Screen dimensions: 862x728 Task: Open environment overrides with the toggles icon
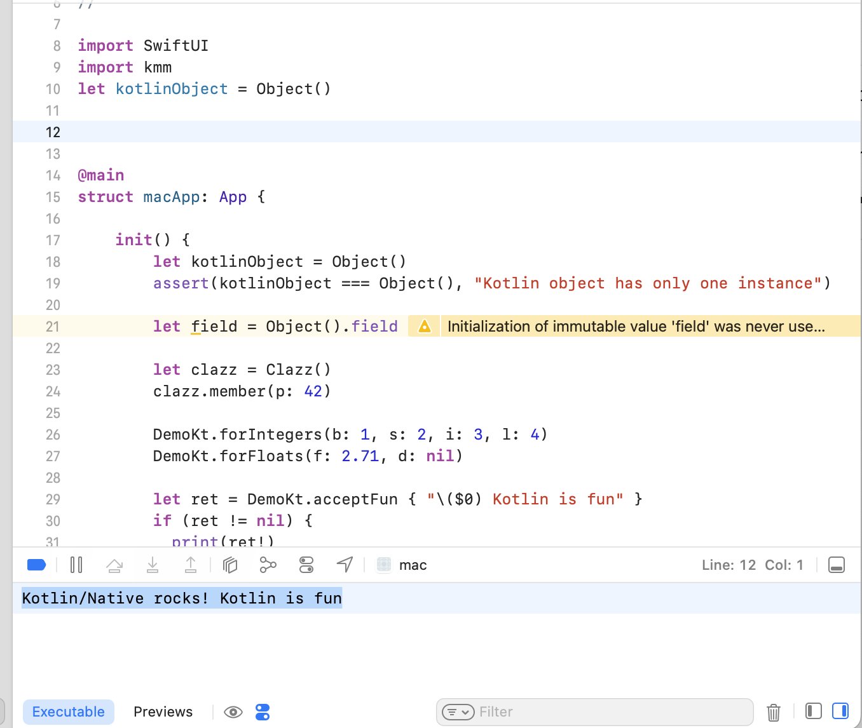(x=306, y=564)
